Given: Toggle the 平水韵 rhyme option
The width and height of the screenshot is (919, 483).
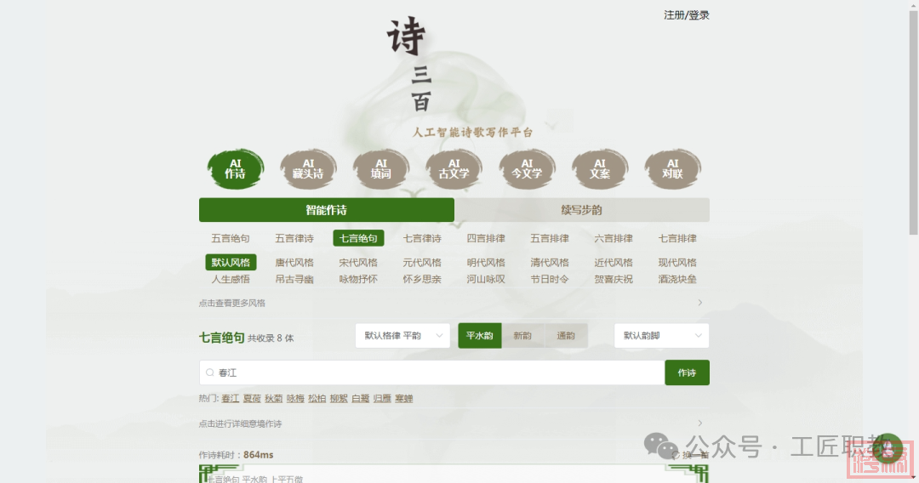Looking at the screenshot, I should point(480,336).
